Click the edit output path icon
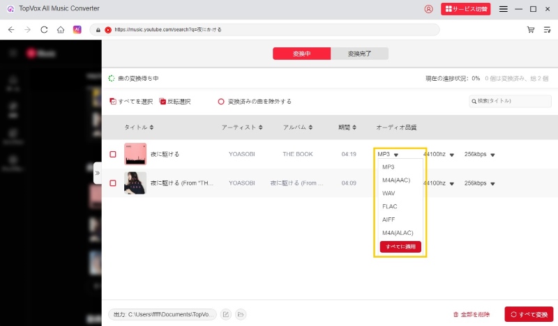 point(226,315)
